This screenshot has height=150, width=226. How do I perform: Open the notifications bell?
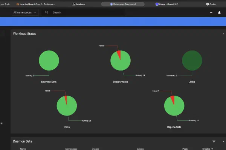pyautogui.click(x=219, y=12)
